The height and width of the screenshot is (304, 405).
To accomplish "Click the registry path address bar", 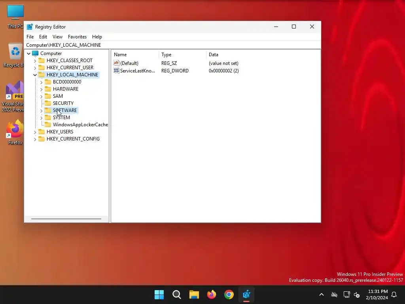I will [x=172, y=45].
